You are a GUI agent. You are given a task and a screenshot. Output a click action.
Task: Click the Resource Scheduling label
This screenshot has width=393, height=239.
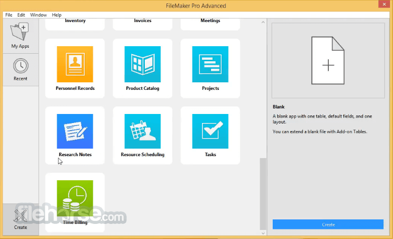(142, 155)
